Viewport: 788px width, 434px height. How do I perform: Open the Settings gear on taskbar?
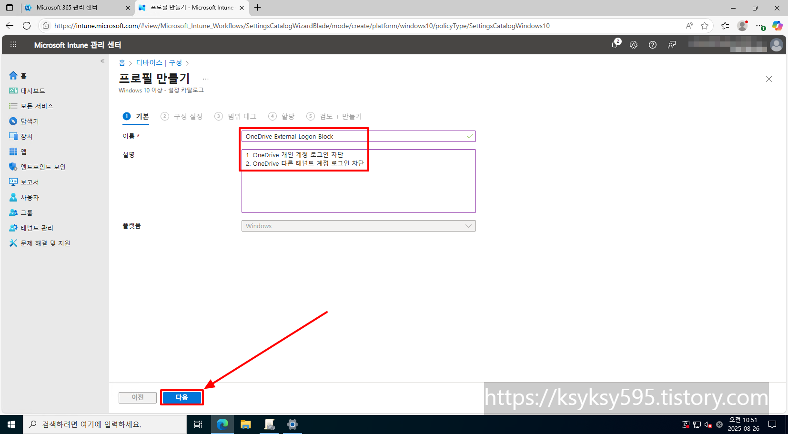tap(293, 424)
